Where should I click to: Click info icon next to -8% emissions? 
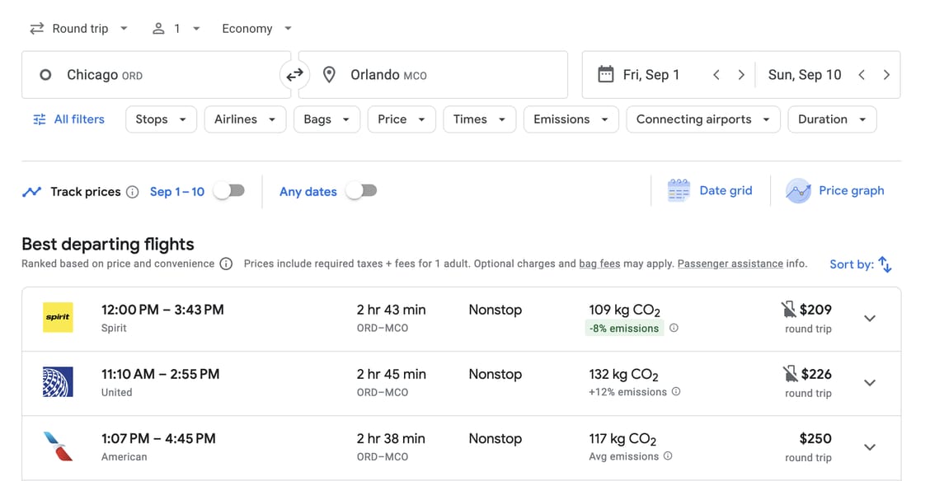tap(674, 328)
